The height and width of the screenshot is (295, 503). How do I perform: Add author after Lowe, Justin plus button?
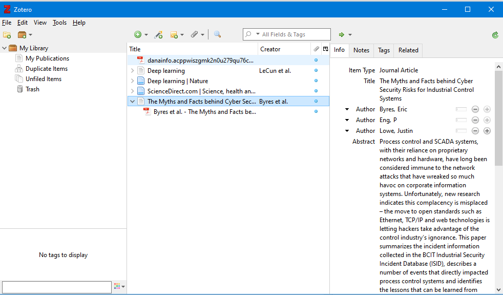(x=487, y=131)
